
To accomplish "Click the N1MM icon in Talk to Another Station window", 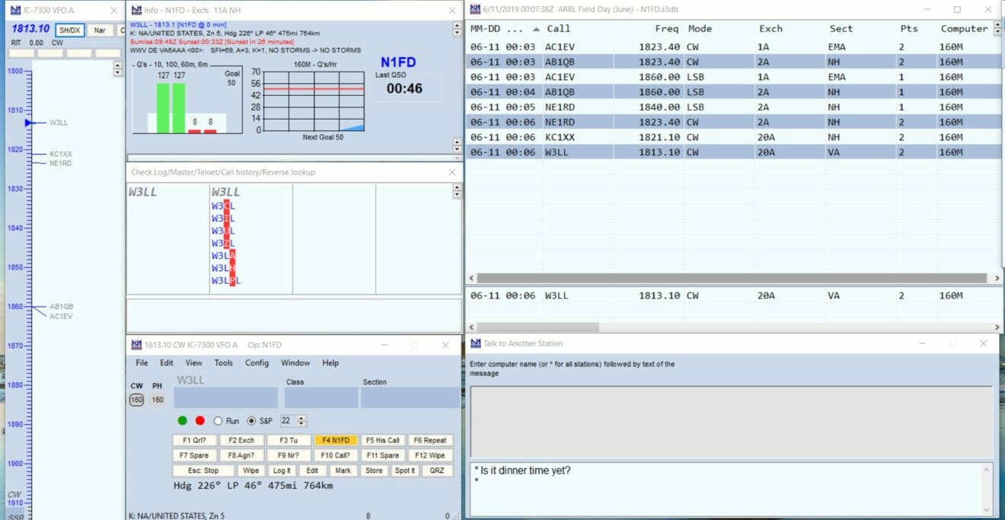I will point(476,343).
